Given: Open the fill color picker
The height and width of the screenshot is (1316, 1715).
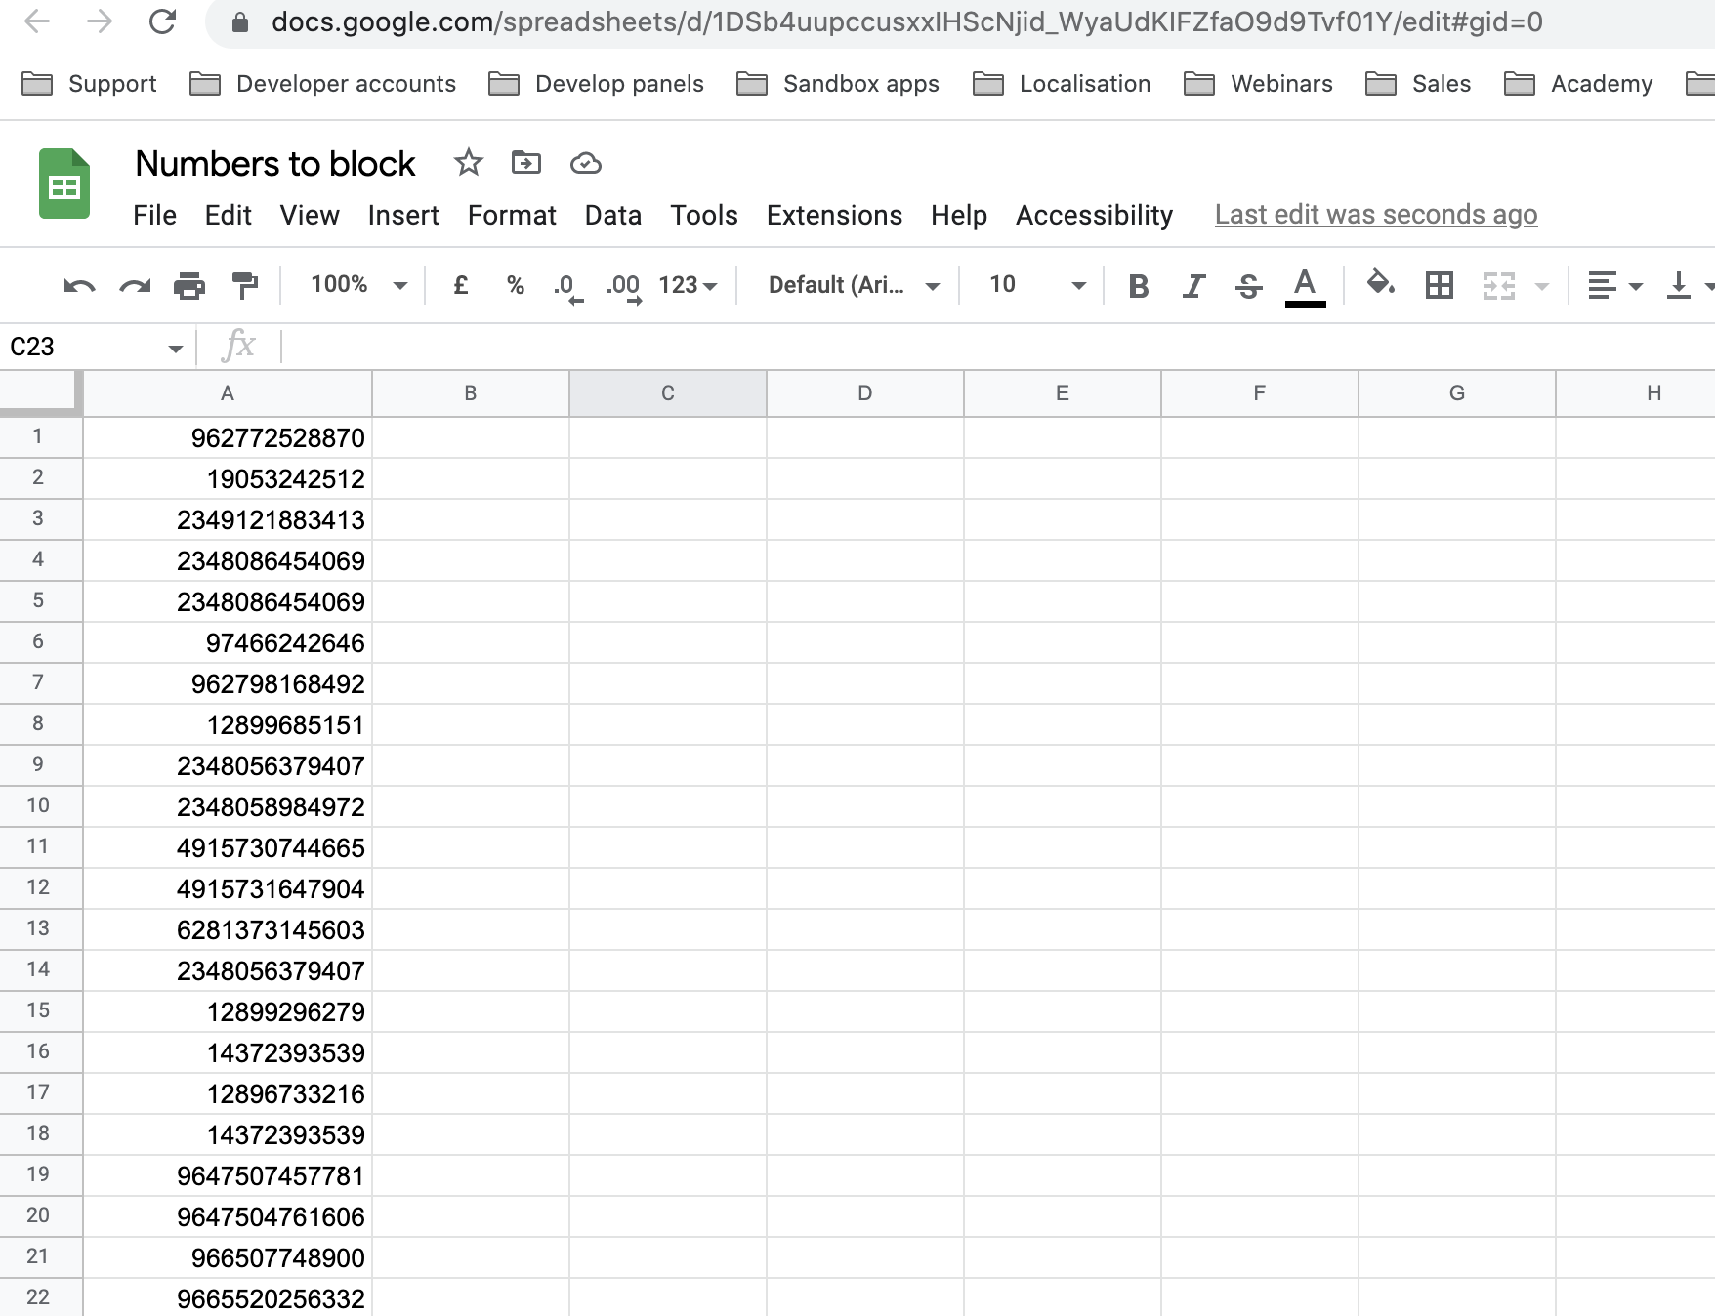Looking at the screenshot, I should [x=1380, y=284].
